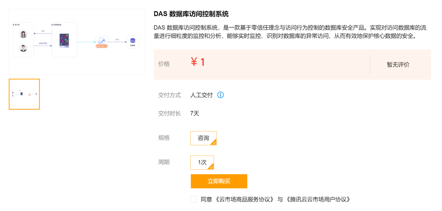Click the 暂无评价 reviews area
This screenshot has width=442, height=211.
click(398, 64)
